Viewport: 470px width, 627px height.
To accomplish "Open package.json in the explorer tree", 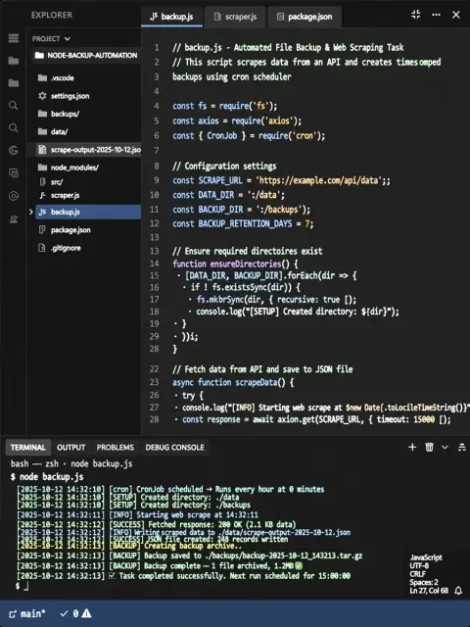I will [x=65, y=230].
